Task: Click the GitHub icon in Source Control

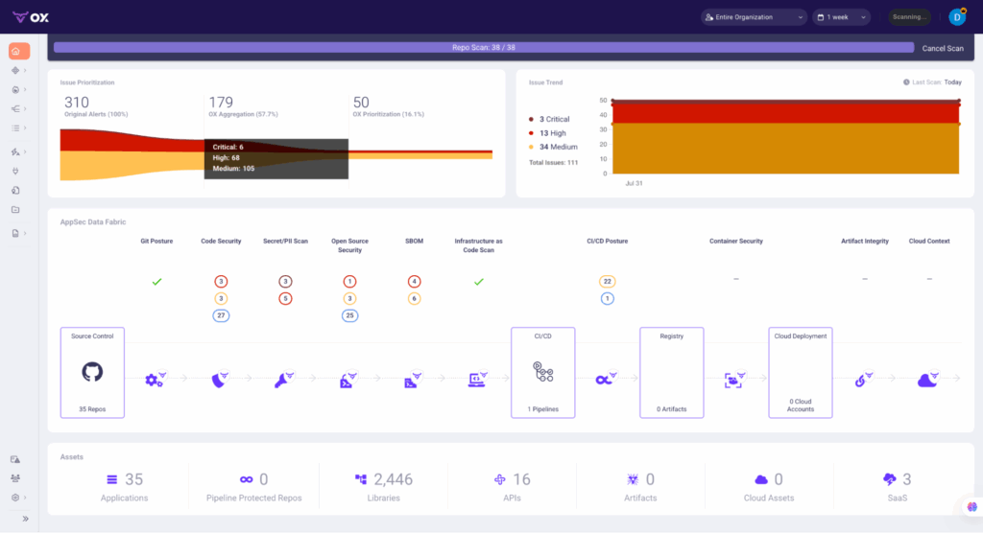Action: click(x=93, y=372)
